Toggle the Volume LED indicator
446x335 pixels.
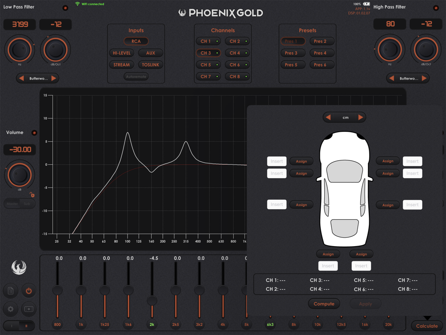(34, 133)
